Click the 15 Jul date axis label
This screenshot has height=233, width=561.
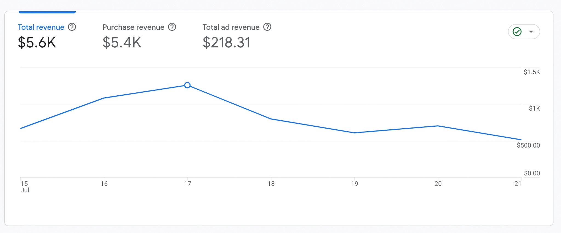24,187
